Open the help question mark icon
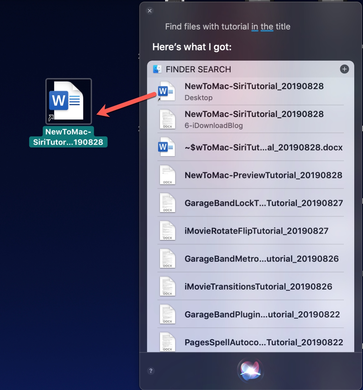This screenshot has height=390, width=363. tap(151, 371)
